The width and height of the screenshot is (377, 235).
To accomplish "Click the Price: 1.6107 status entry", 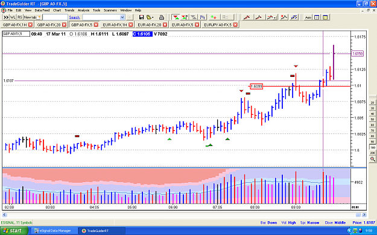I will pyautogui.click(x=364, y=222).
